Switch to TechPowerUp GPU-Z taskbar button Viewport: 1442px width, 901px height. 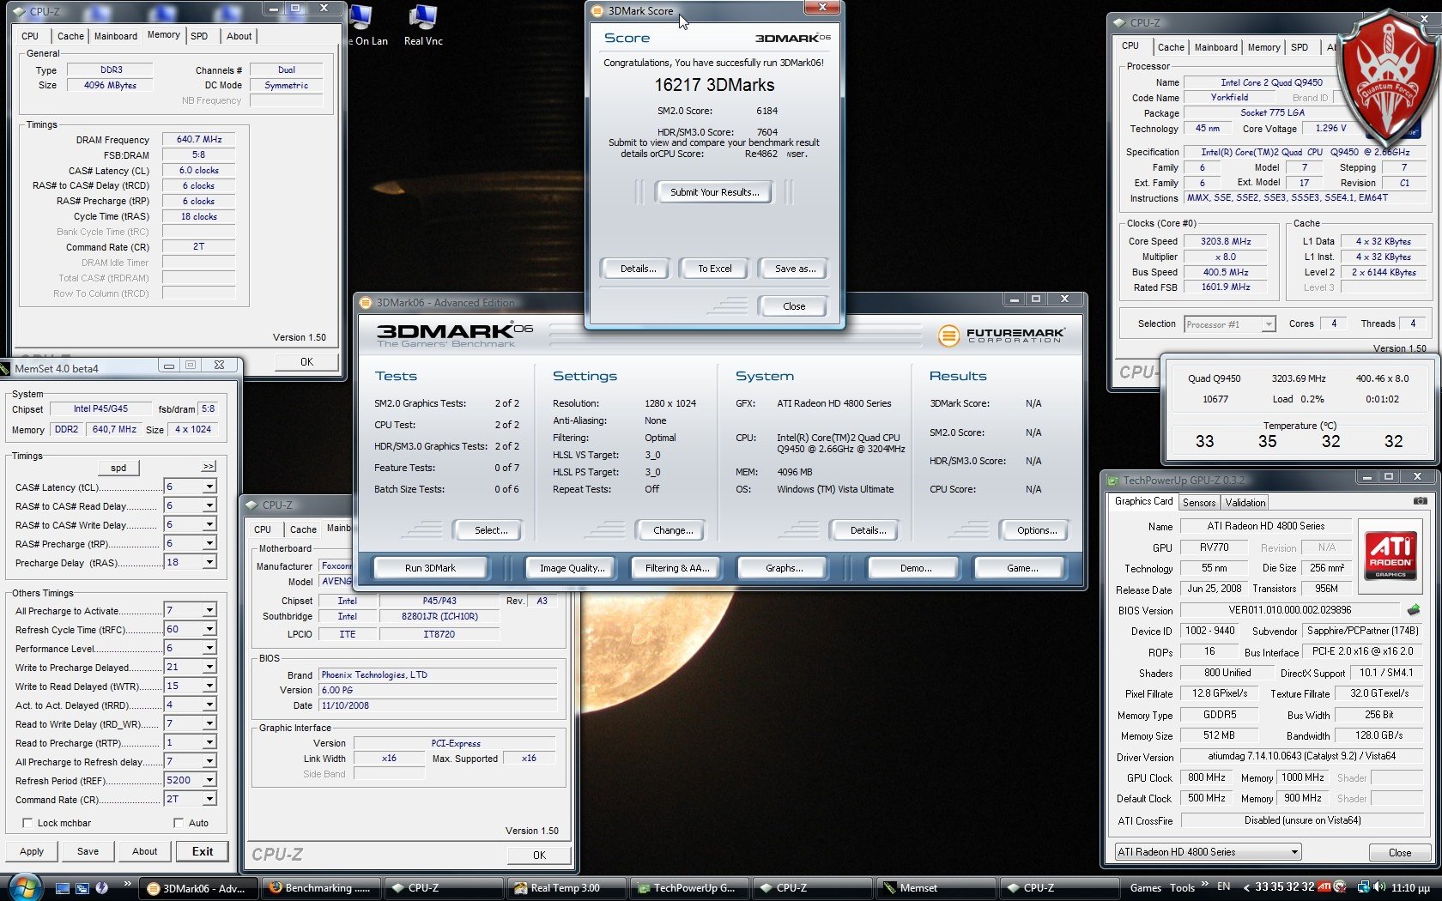690,888
